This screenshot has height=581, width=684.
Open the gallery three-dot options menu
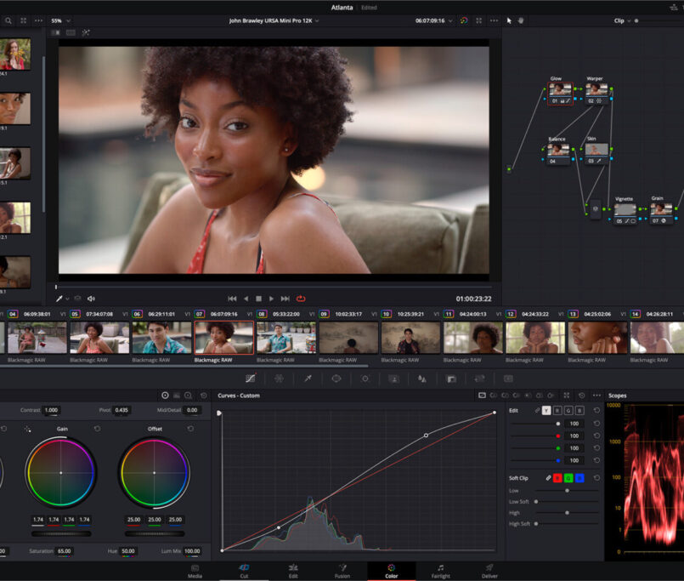(38, 20)
